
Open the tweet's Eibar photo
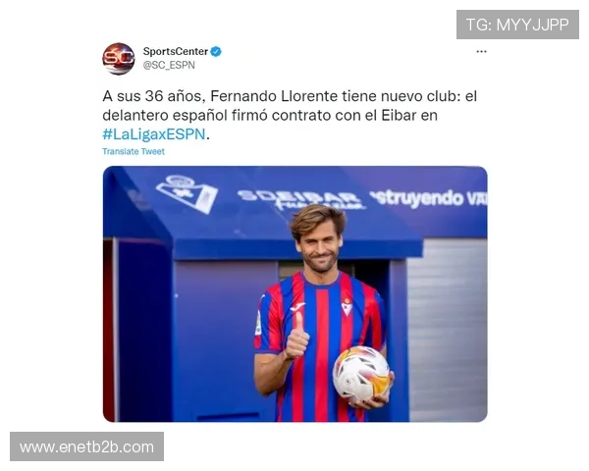[294, 294]
